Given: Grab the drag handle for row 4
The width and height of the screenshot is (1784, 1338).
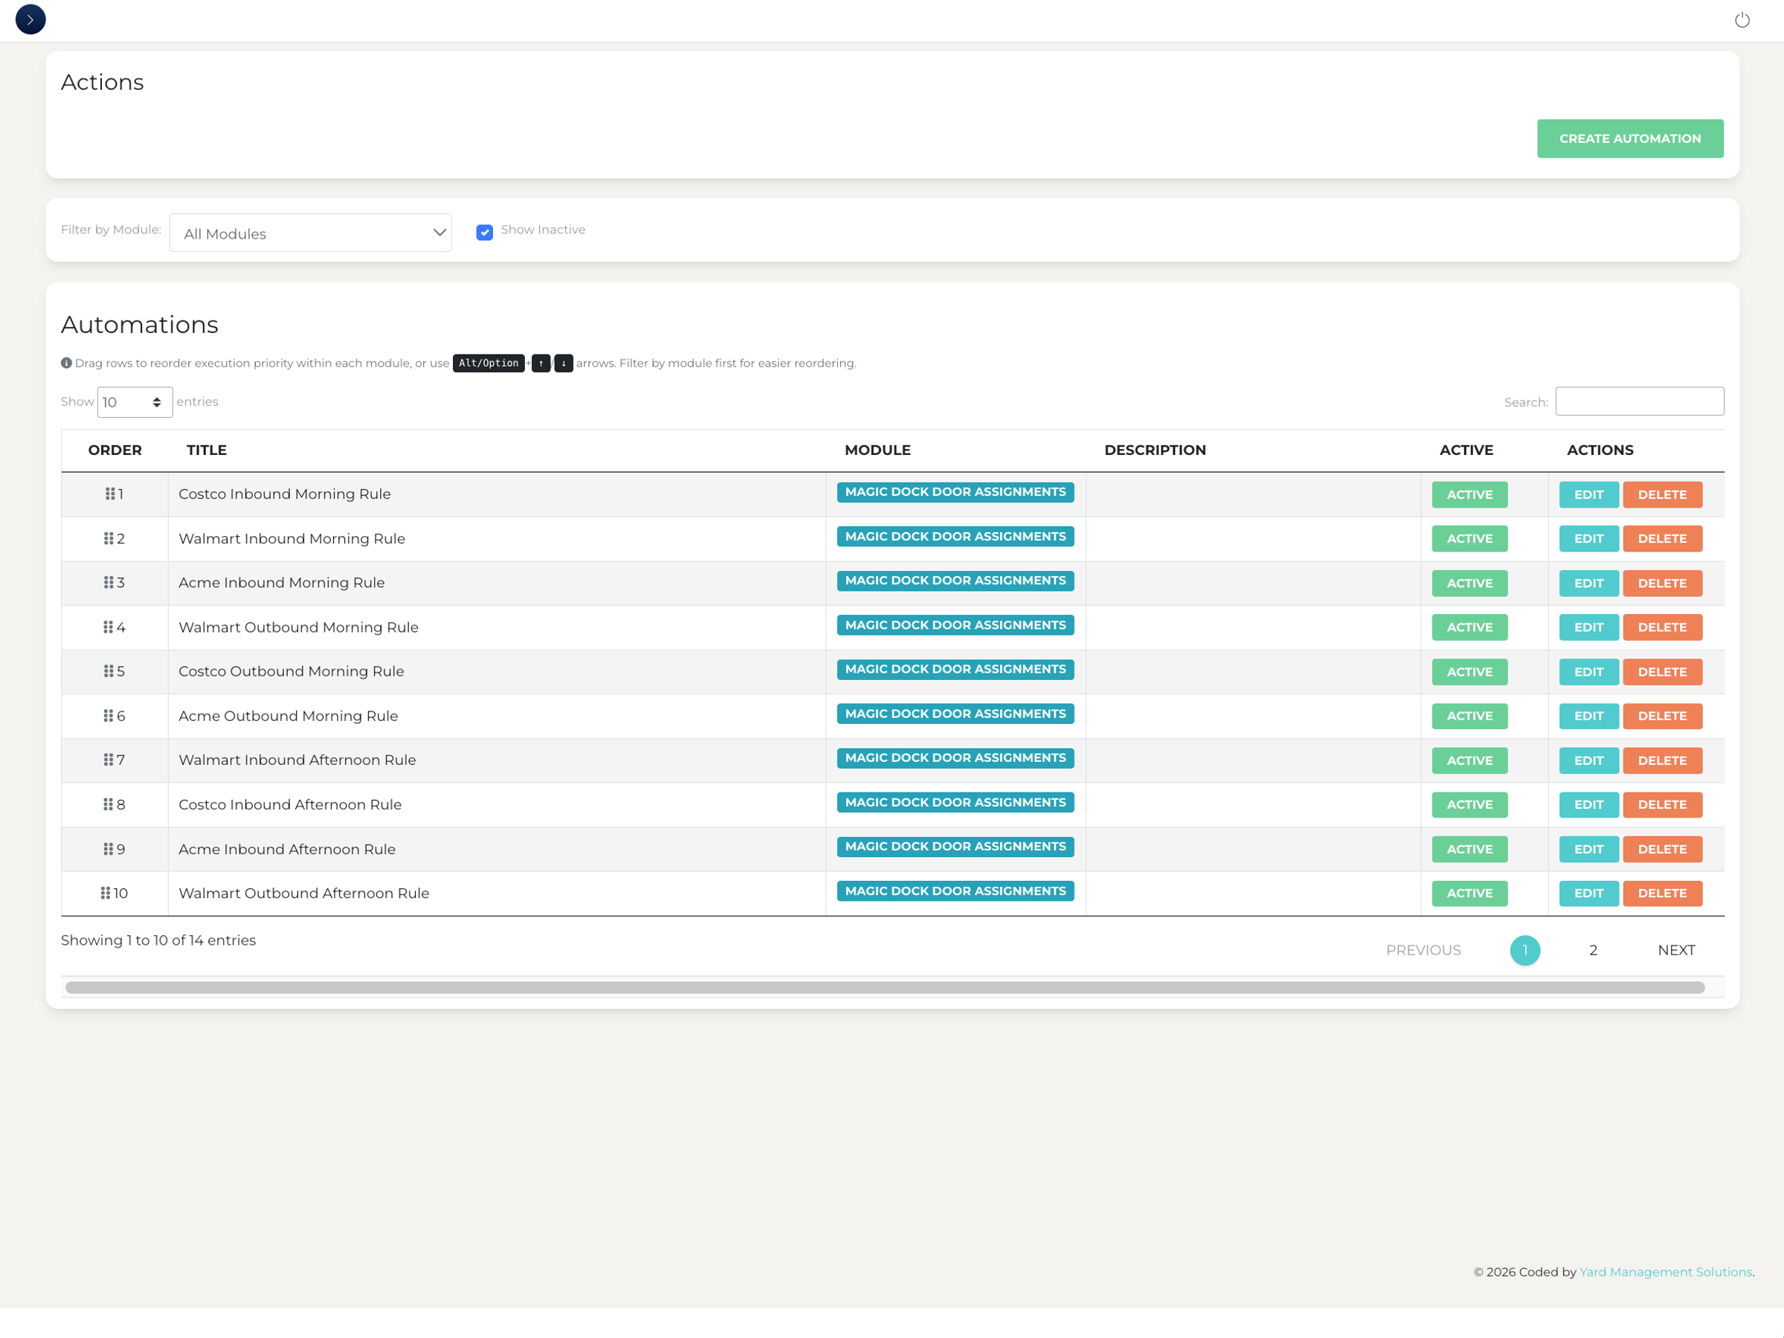Looking at the screenshot, I should (108, 627).
